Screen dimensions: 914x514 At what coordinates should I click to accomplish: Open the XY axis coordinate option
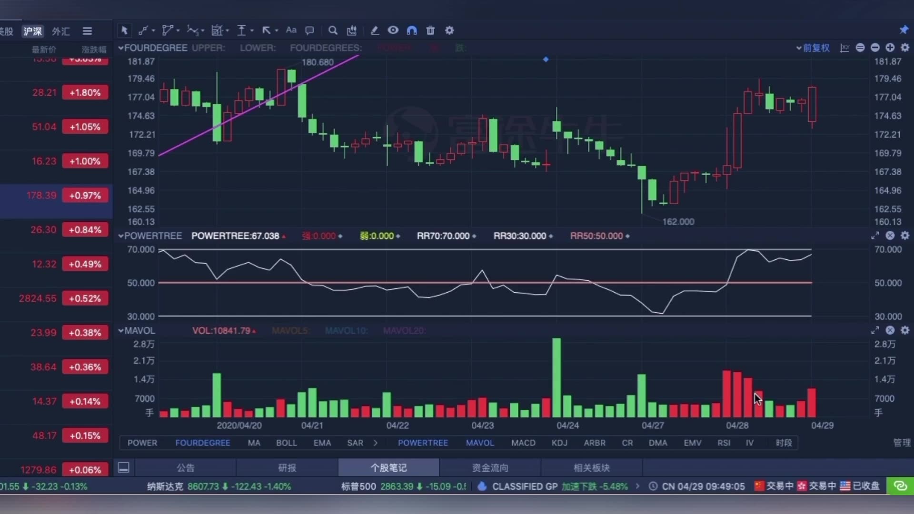click(x=845, y=48)
